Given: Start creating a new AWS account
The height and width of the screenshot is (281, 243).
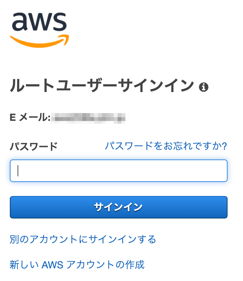Looking at the screenshot, I should [x=77, y=264].
